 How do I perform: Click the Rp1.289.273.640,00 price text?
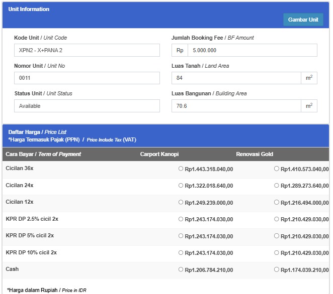tap(305, 186)
